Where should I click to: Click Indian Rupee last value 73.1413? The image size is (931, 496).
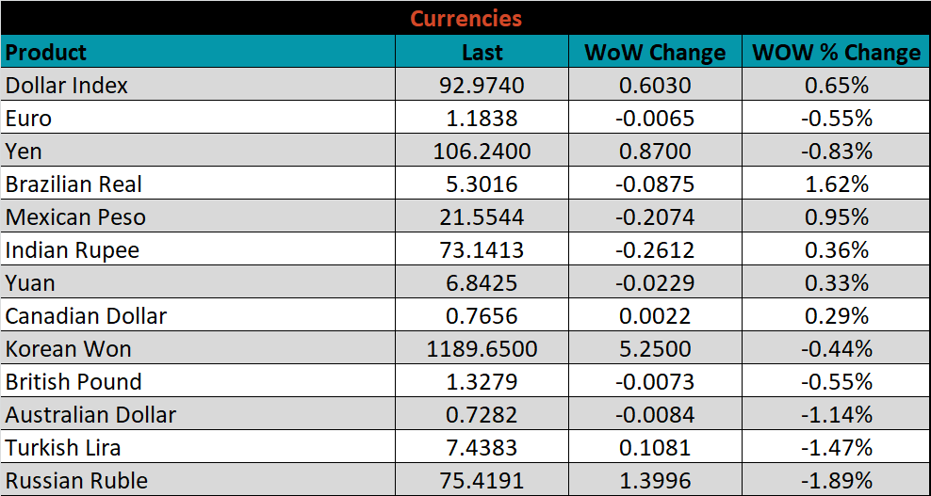[x=482, y=250]
